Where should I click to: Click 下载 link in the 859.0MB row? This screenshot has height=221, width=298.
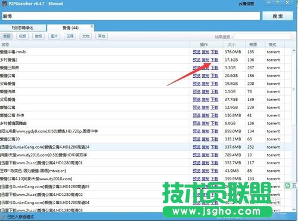[x=215, y=131]
